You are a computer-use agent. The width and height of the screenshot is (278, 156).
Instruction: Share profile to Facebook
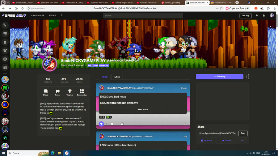pos(206,141)
